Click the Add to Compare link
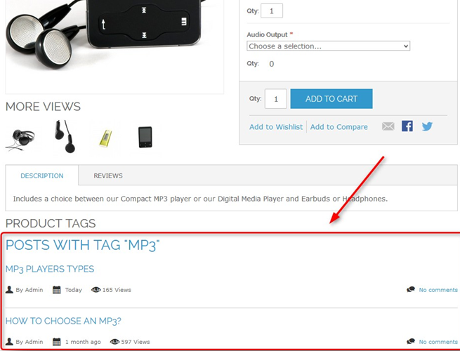Image resolution: width=460 pixels, height=351 pixels. tap(339, 127)
